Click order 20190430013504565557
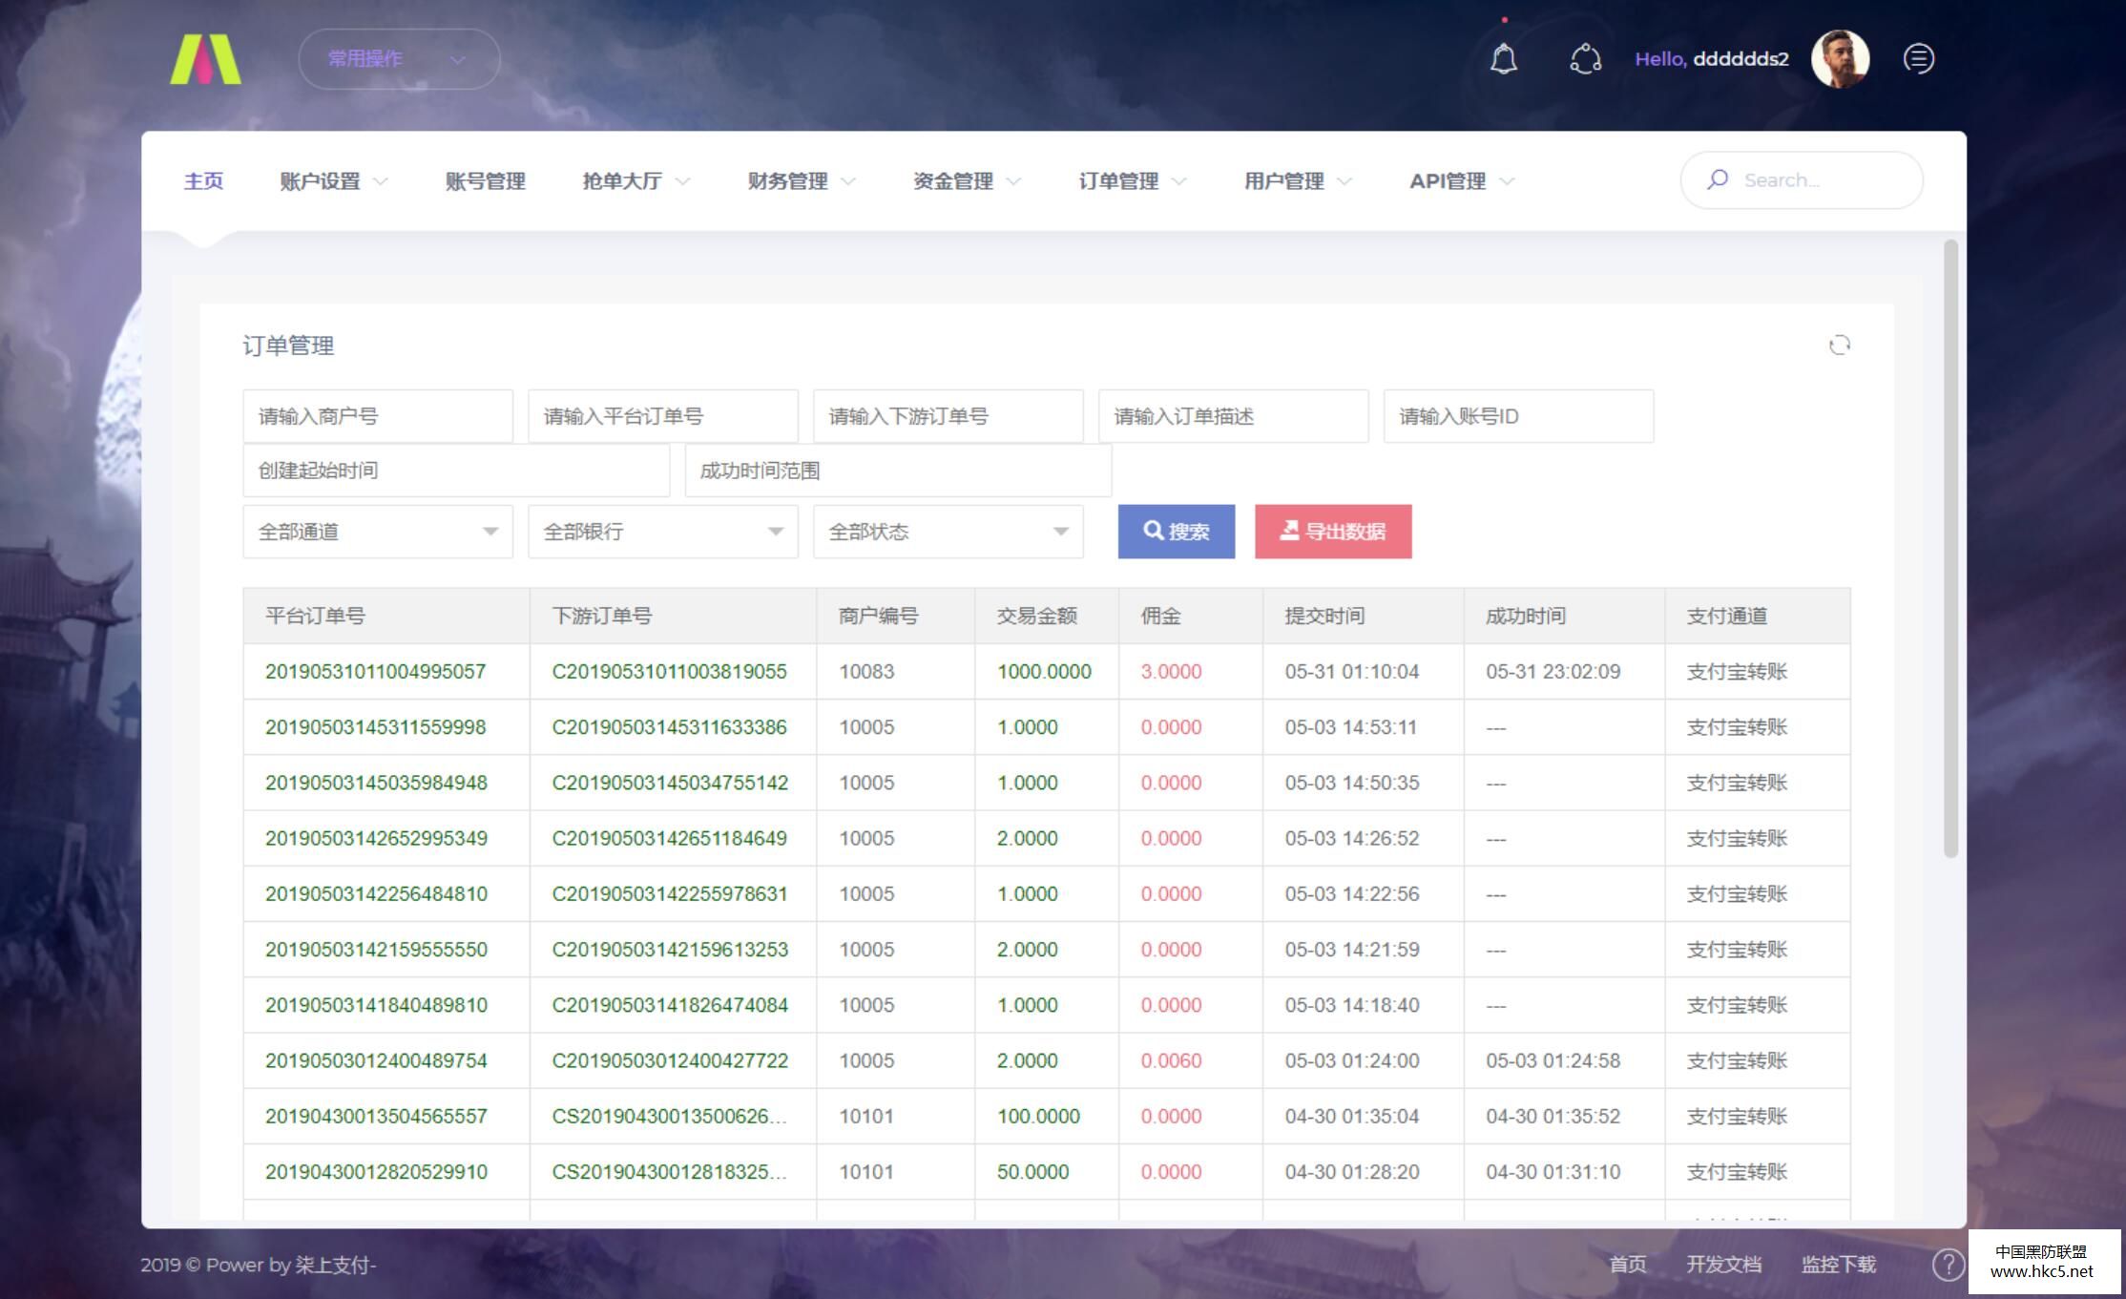 coord(376,1117)
